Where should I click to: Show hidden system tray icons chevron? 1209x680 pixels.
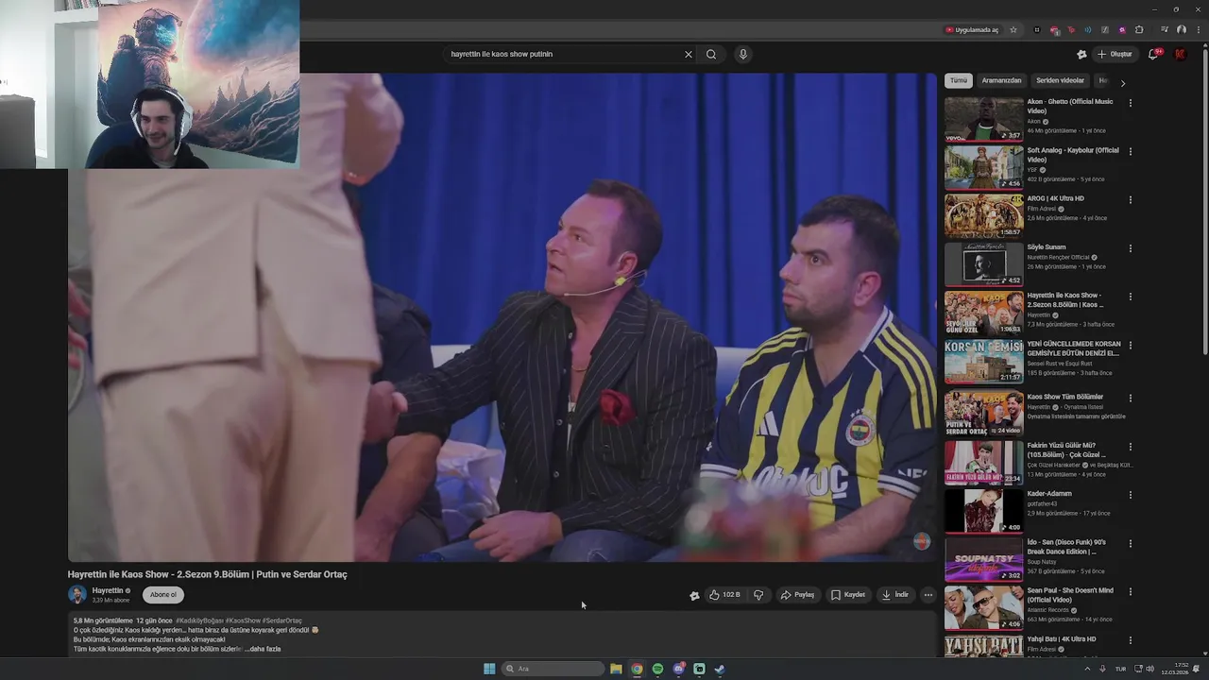(x=1087, y=669)
